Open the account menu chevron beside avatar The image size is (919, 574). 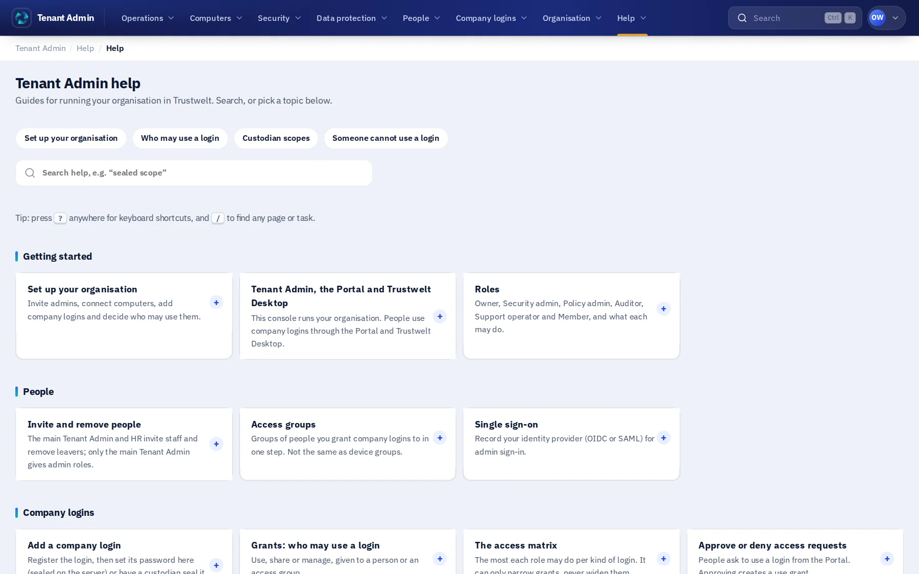point(895,18)
